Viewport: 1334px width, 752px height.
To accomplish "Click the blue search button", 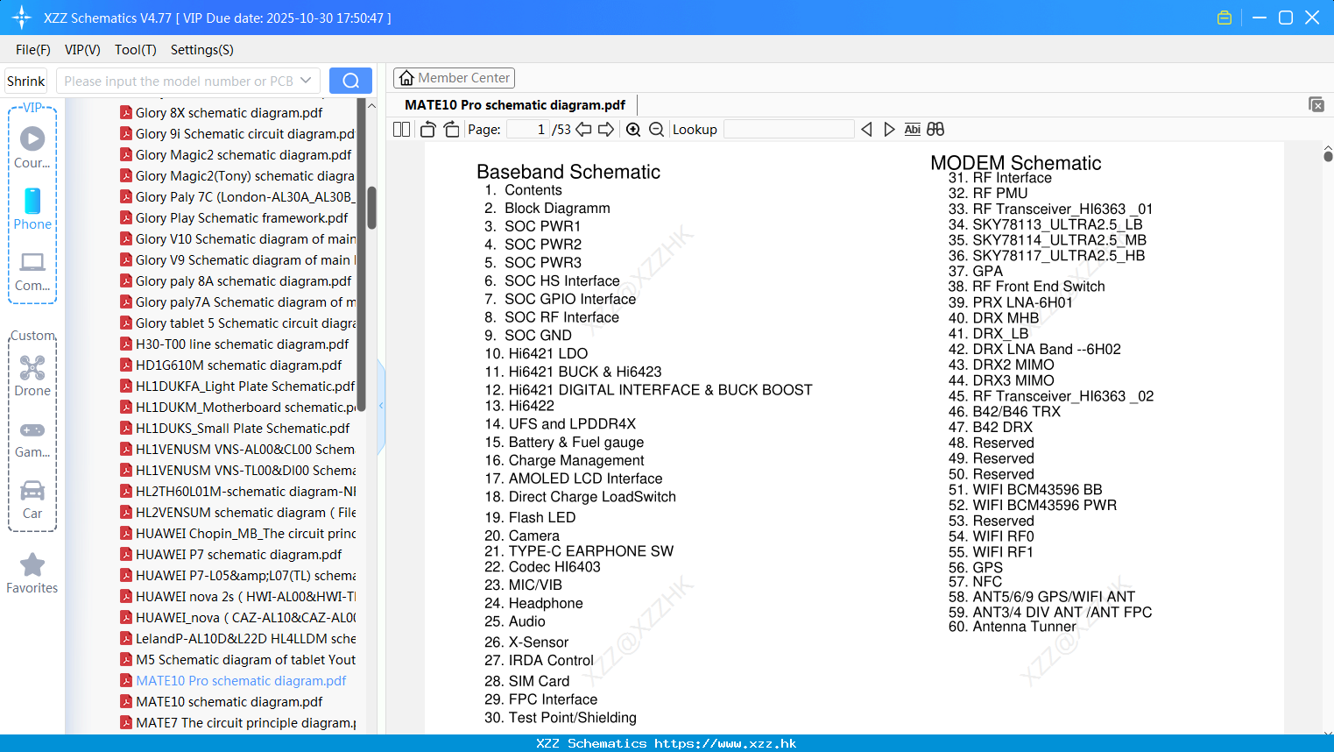I will click(x=350, y=81).
